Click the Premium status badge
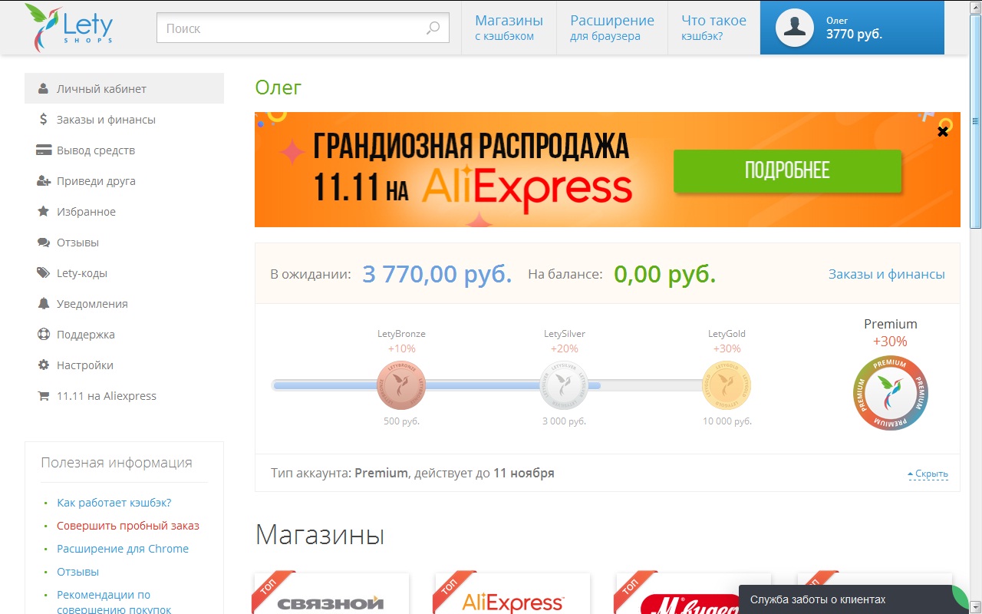 (x=891, y=393)
